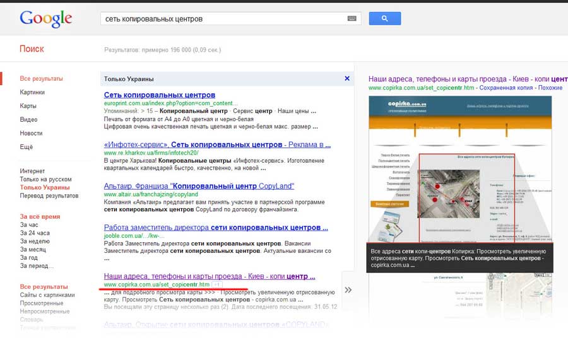Choose 'За месяц' time filter
The width and height of the screenshot is (568, 338).
(x=33, y=249)
